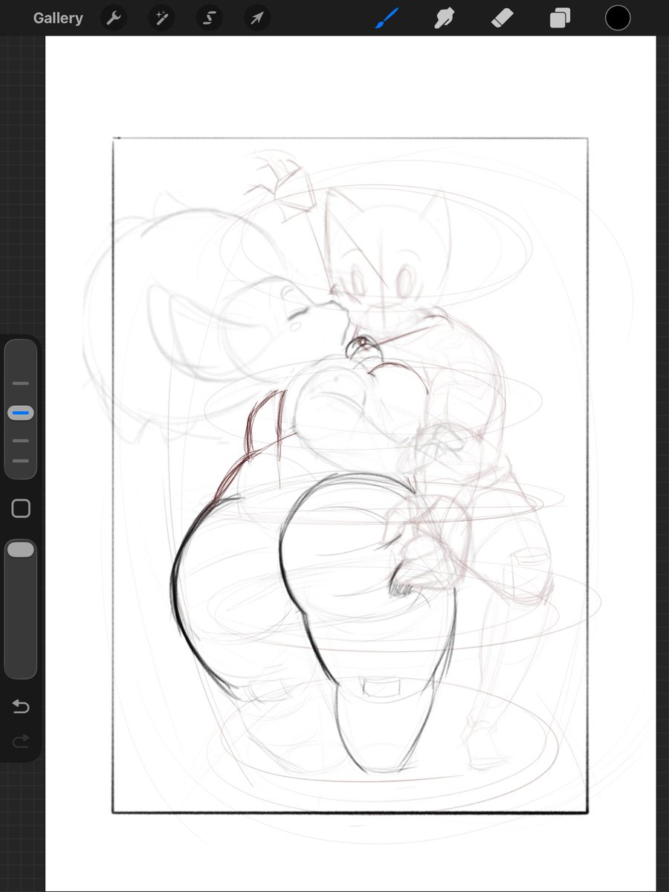Open the Actions wrench menu
The height and width of the screenshot is (892, 669).
tap(112, 19)
